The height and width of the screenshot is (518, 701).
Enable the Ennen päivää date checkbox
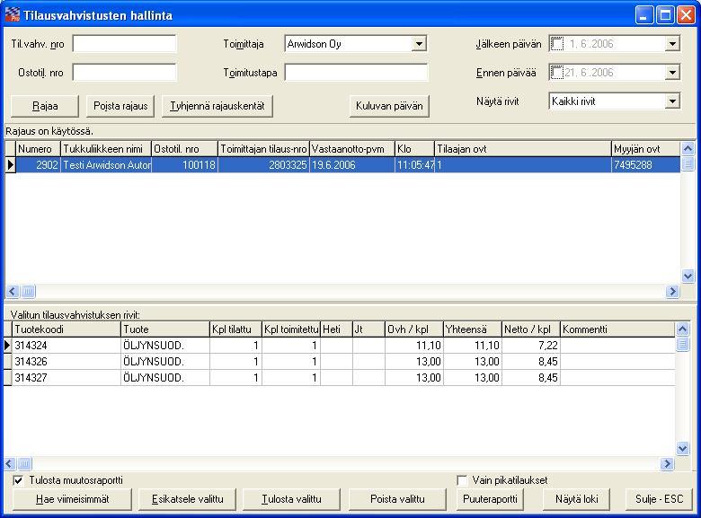557,73
